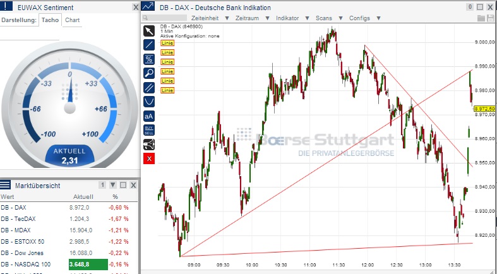Click the yellow 8.972,50 price marker
Image resolution: width=497 pixels, height=274 pixels.
click(x=484, y=109)
